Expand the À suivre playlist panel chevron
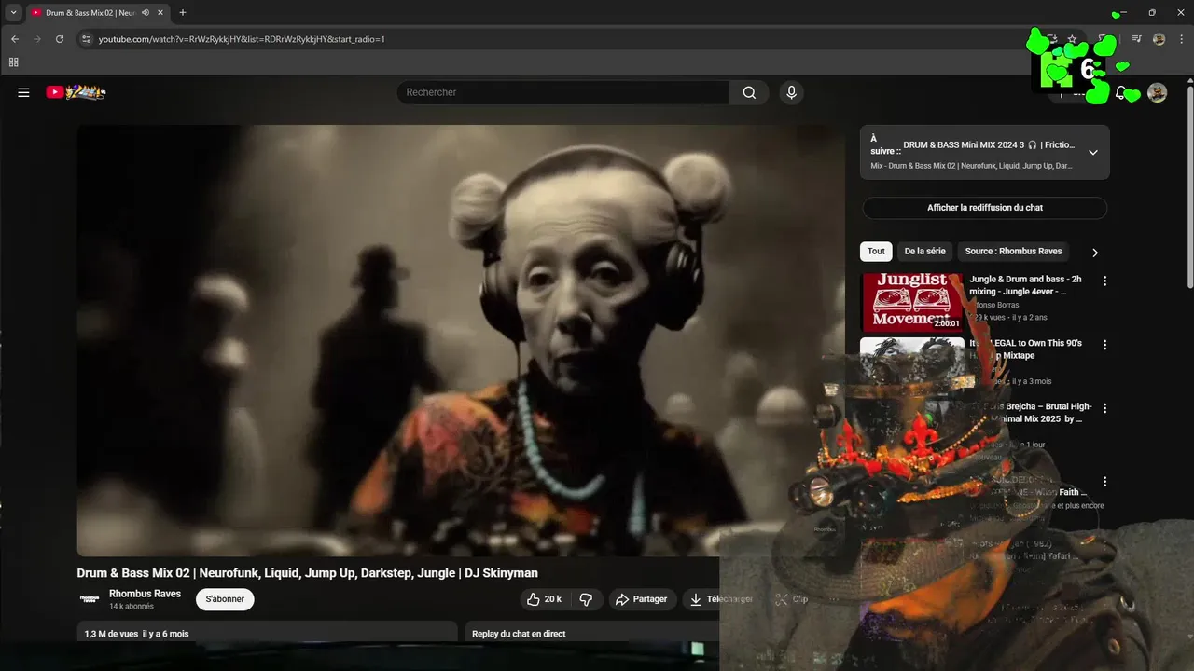 point(1093,152)
